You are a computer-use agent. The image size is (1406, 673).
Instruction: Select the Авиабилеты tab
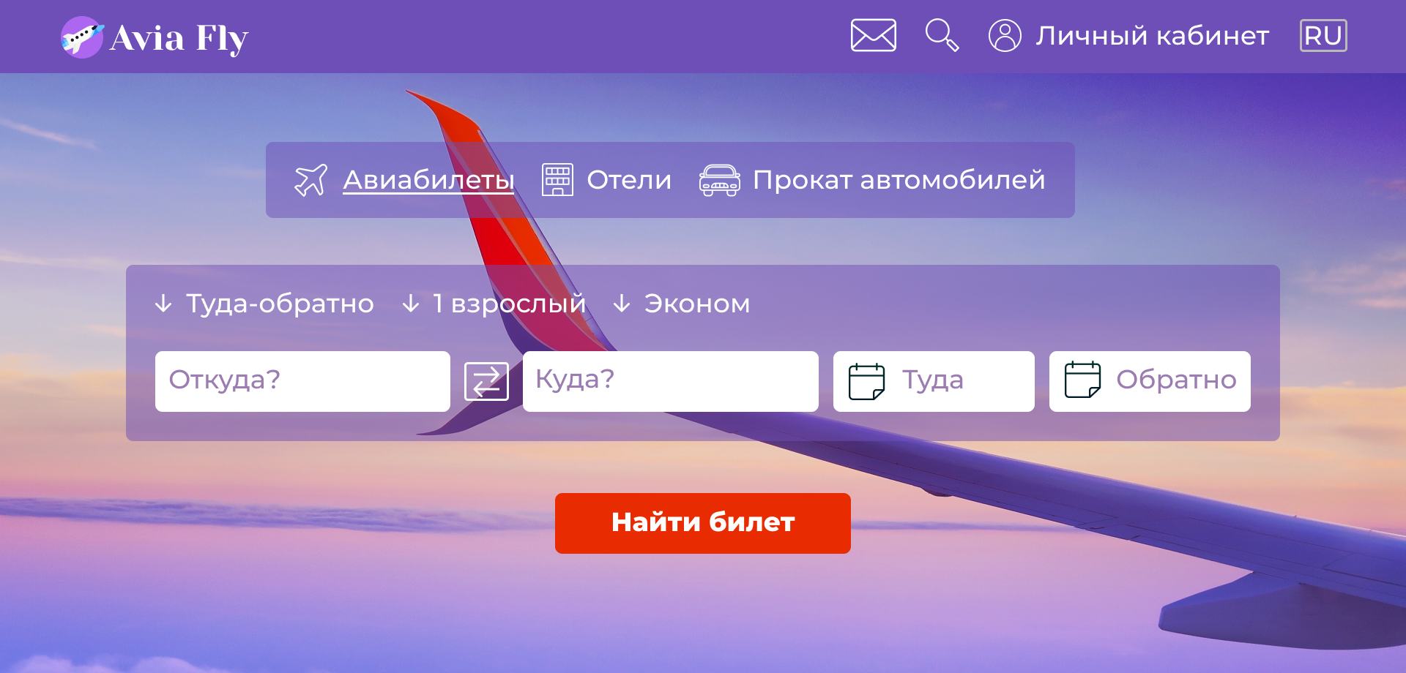point(428,180)
